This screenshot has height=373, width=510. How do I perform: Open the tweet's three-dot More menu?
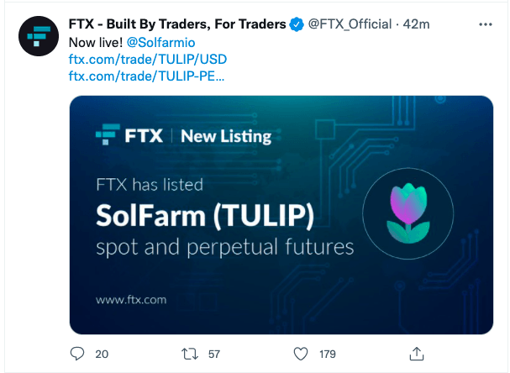pyautogui.click(x=485, y=24)
